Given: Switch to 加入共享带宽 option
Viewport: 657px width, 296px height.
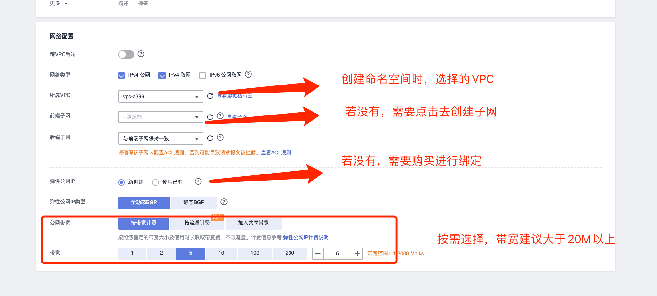Looking at the screenshot, I should (x=253, y=223).
